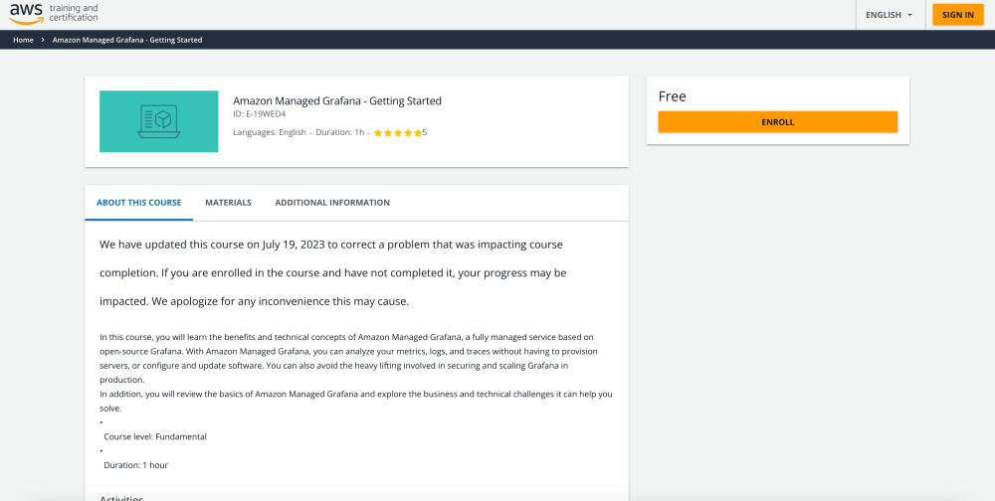The width and height of the screenshot is (995, 501).
Task: Switch to the Additional Information tab
Action: (332, 203)
